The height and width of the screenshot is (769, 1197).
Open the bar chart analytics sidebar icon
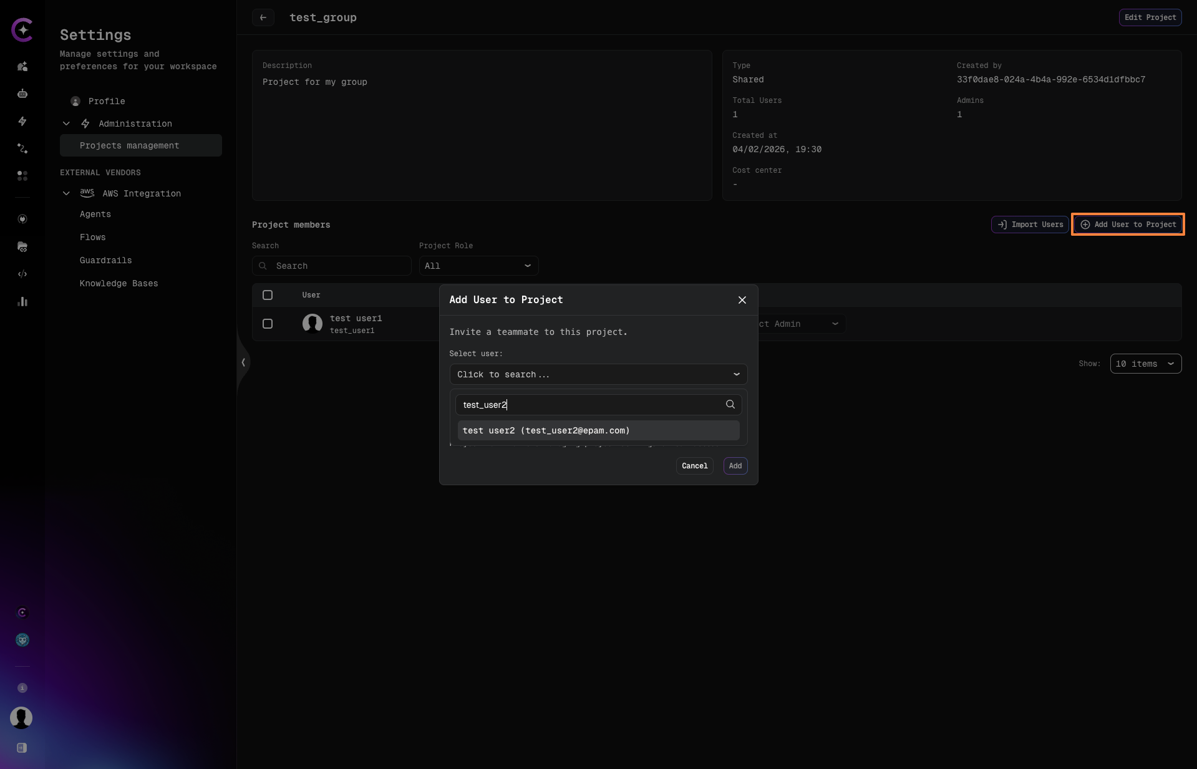22,302
